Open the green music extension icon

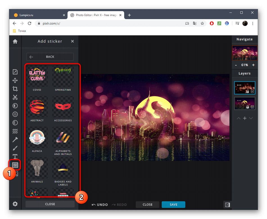click(219, 23)
